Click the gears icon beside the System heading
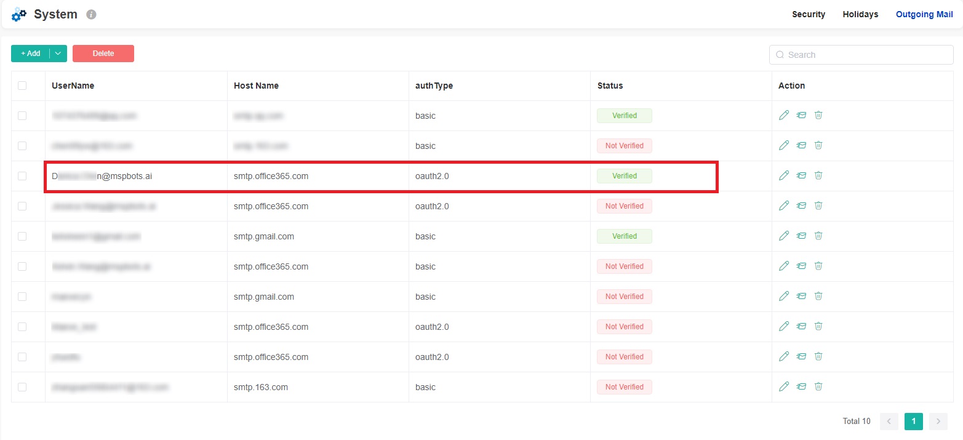This screenshot has height=440, width=963. 18,14
